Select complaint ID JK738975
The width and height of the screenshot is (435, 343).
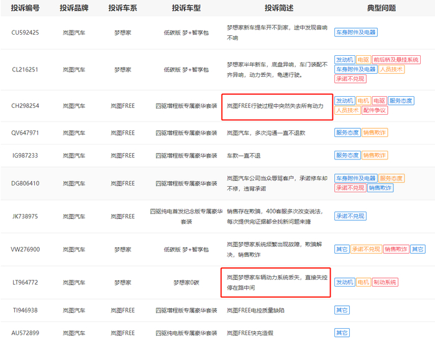(x=25, y=216)
